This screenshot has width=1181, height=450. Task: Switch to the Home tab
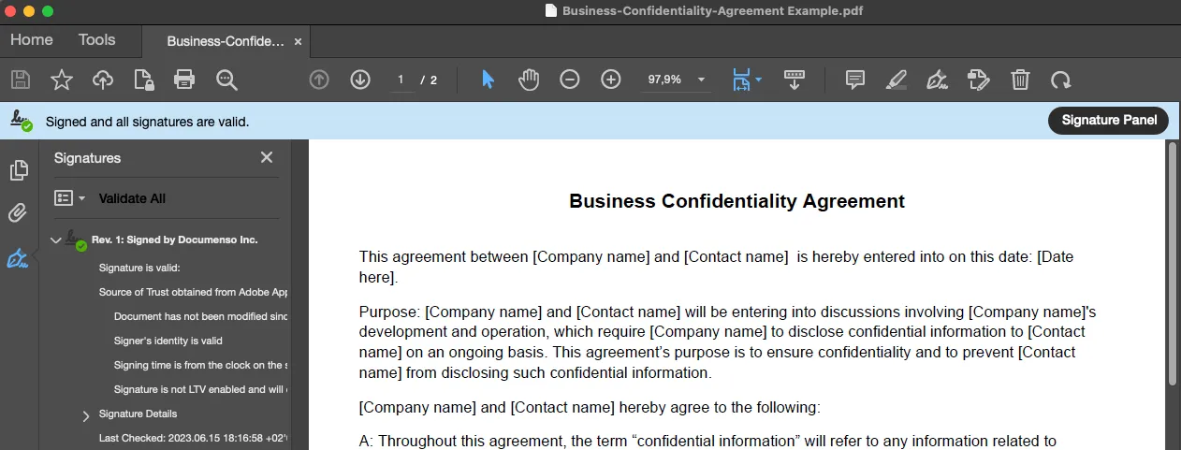point(32,39)
